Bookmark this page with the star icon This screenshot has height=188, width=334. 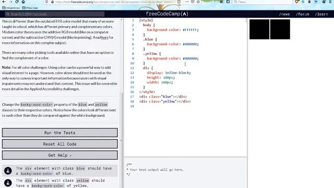[x=198, y=2]
